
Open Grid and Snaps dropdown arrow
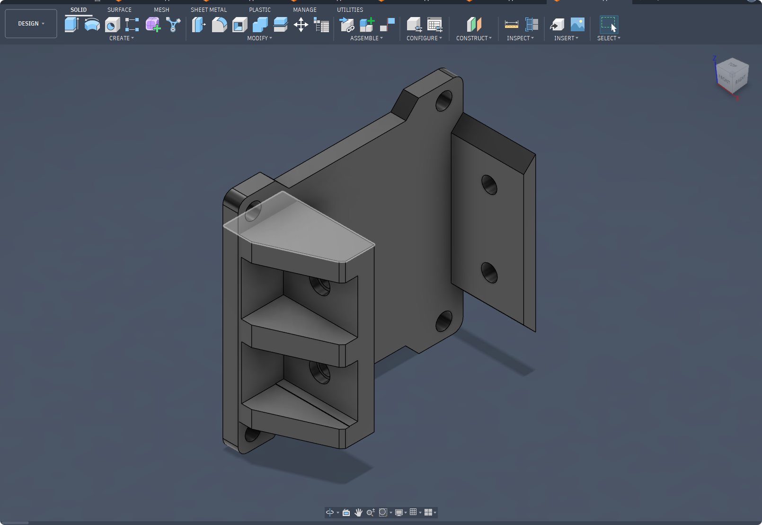[420, 513]
